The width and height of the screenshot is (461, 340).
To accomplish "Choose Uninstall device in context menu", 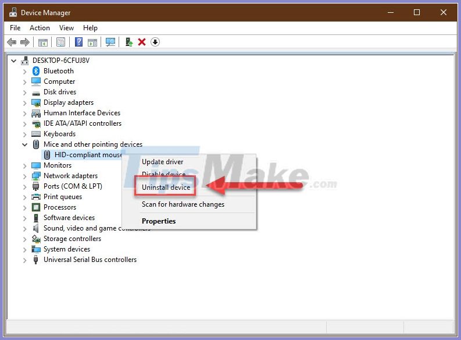I will click(166, 187).
